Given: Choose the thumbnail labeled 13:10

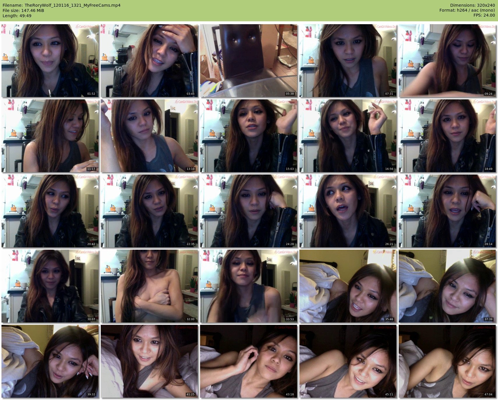Looking at the screenshot, I should click(149, 136).
